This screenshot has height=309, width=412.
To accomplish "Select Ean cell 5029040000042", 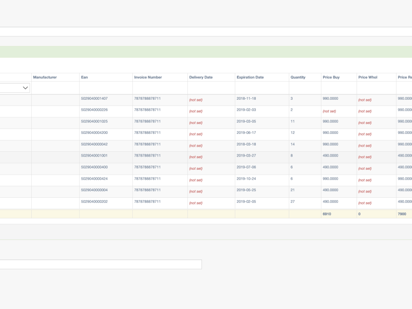I will 94,144.
